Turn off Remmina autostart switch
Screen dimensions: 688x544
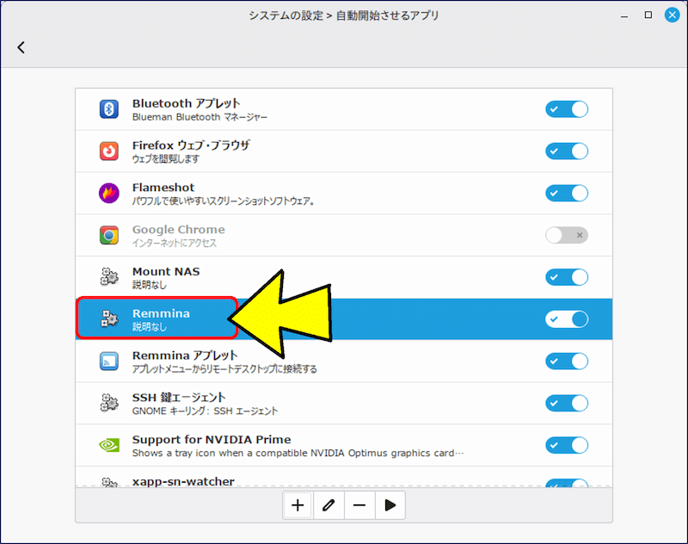coord(566,319)
